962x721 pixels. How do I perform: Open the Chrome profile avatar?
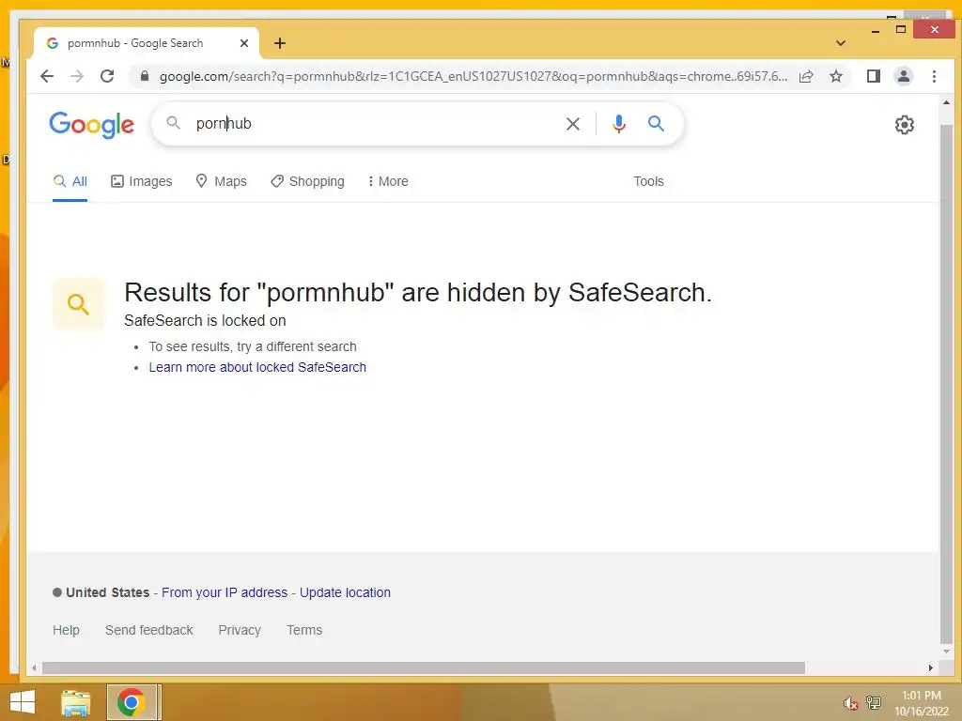click(904, 76)
